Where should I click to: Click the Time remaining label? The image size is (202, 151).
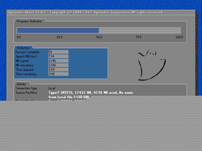(x=26, y=74)
